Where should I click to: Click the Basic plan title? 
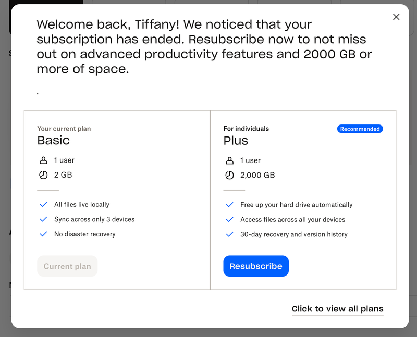53,140
